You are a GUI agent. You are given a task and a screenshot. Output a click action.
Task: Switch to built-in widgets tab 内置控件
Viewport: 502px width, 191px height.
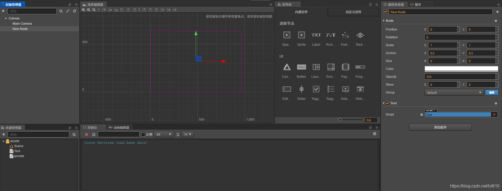coord(301,12)
